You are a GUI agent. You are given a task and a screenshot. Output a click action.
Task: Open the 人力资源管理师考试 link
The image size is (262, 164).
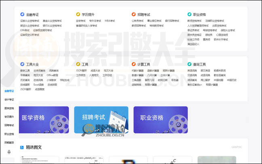click(198, 26)
